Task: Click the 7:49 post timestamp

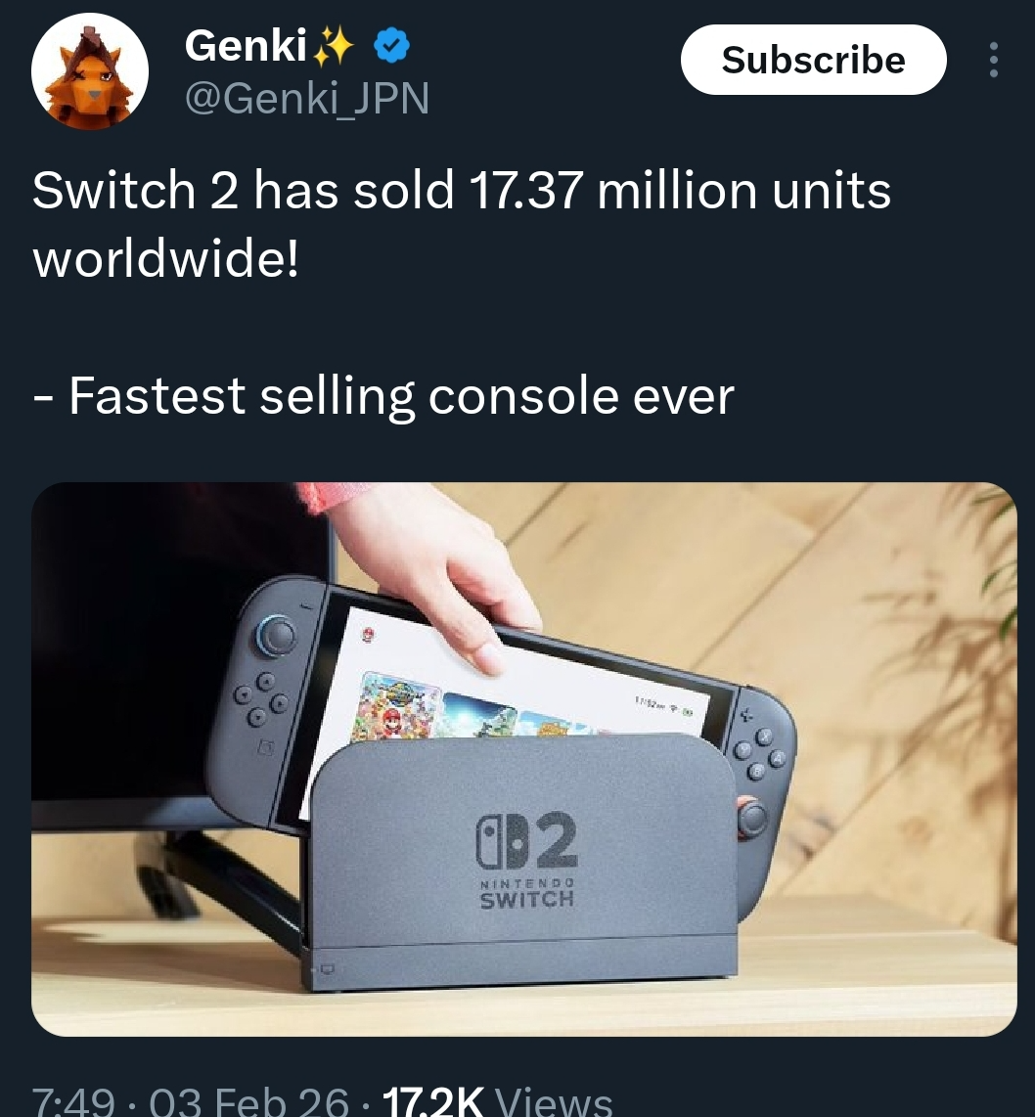Action: [74, 1101]
